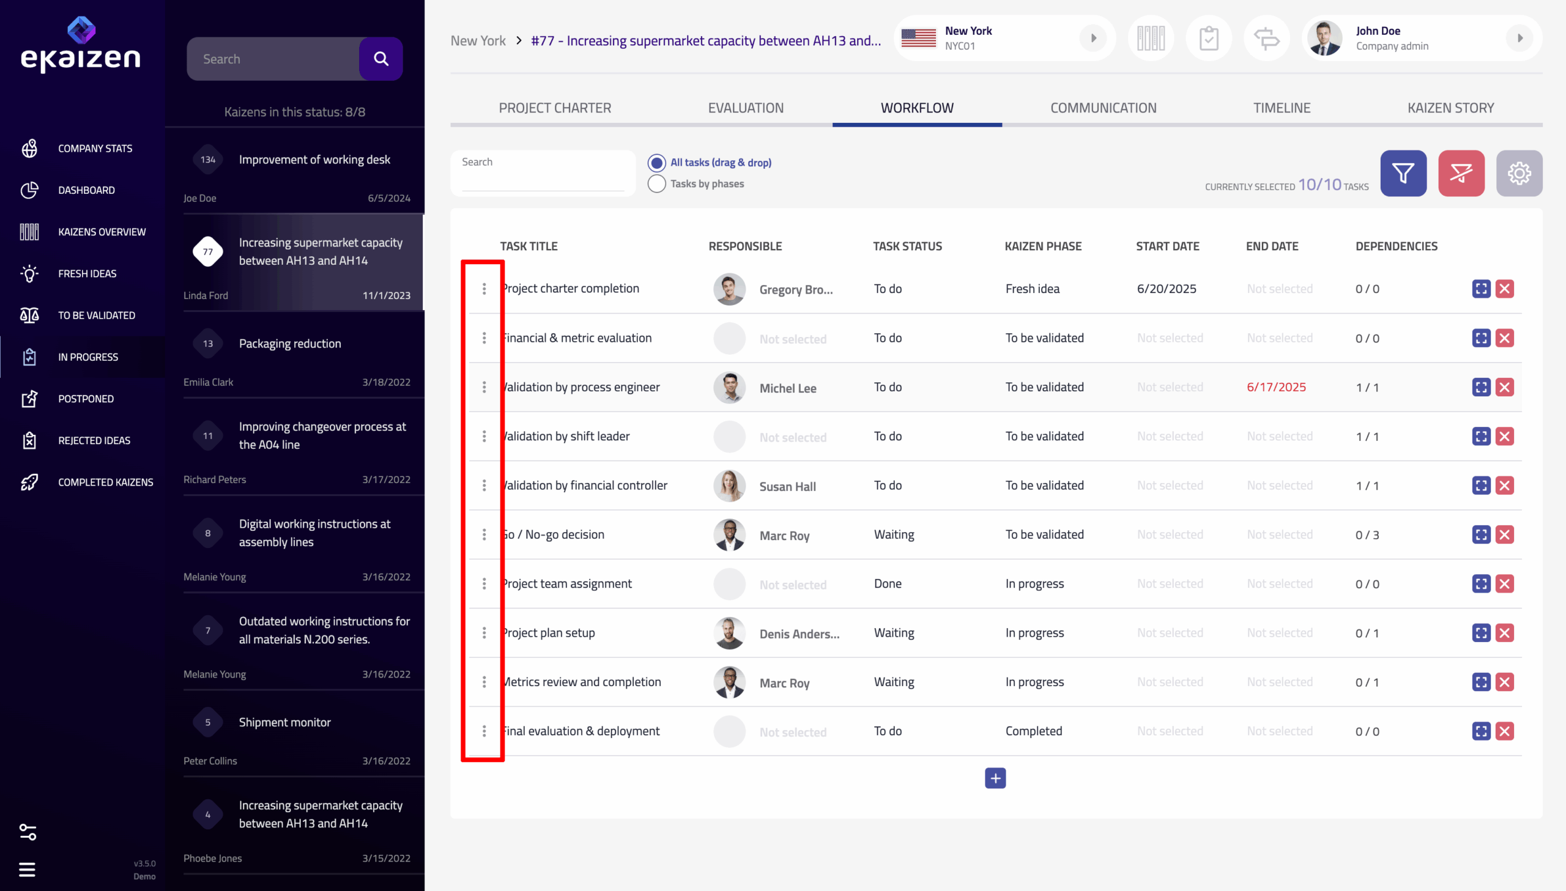This screenshot has width=1566, height=891.
Task: Open the sliders toggle icon at sidebar bottom
Action: (28, 832)
